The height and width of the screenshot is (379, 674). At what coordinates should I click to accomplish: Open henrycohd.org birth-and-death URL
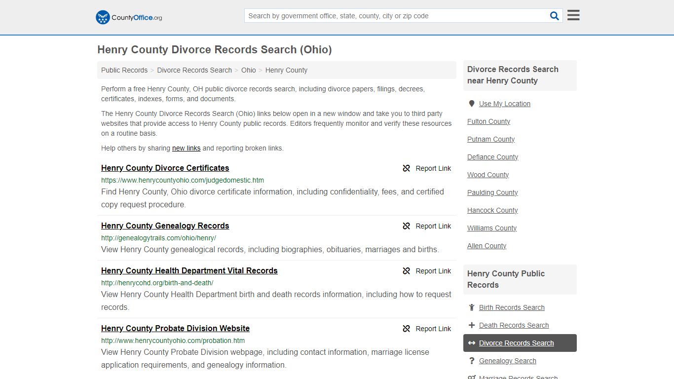157,283
